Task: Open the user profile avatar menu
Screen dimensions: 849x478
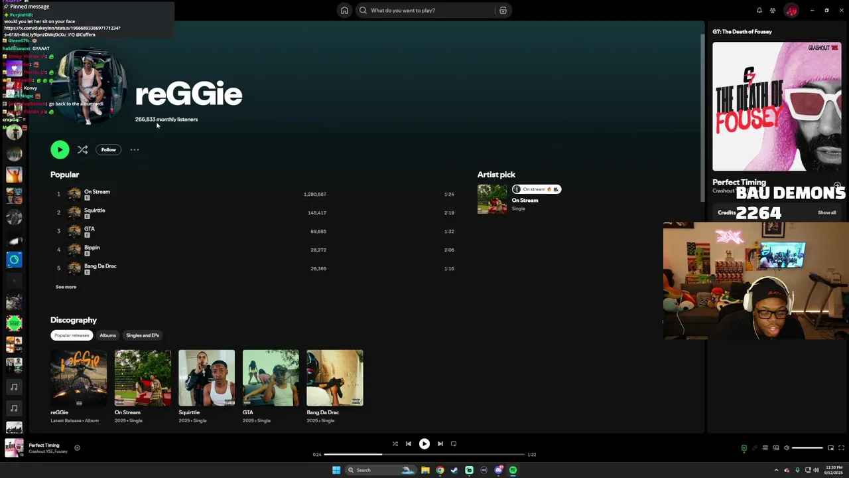Action: point(791,11)
